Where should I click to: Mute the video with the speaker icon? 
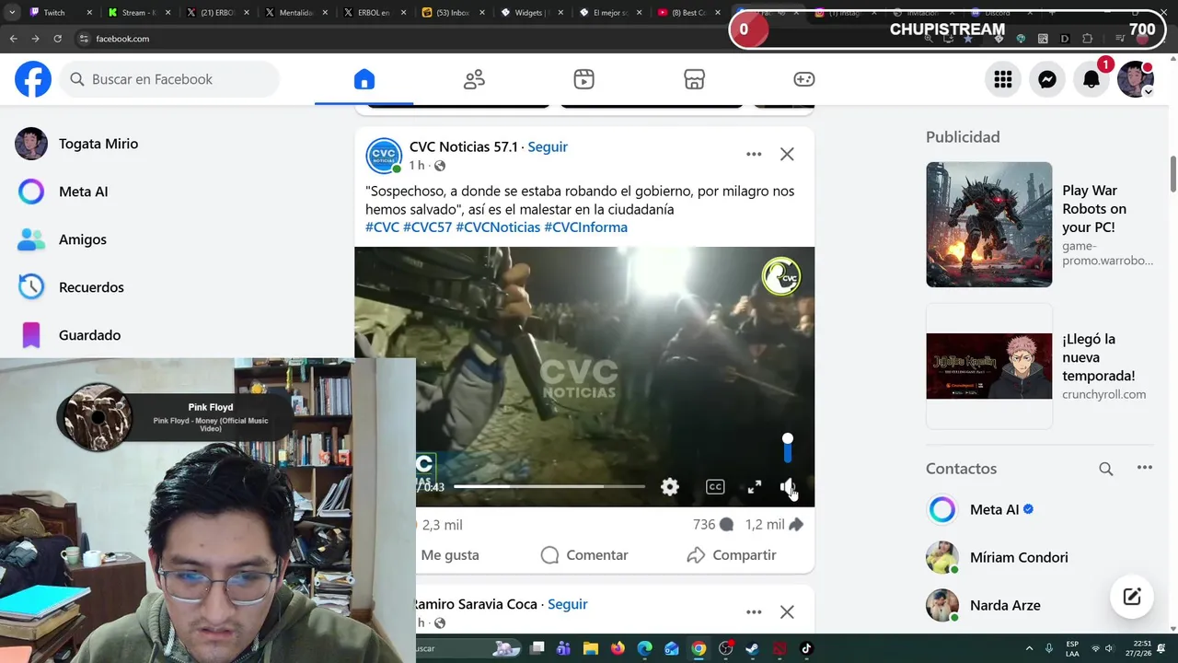[x=788, y=487]
